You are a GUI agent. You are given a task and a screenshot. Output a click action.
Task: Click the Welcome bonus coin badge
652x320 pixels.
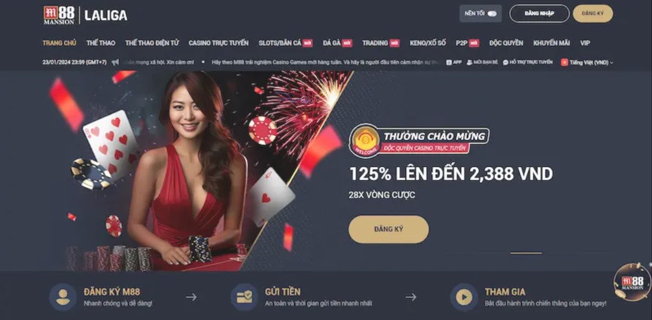point(364,141)
